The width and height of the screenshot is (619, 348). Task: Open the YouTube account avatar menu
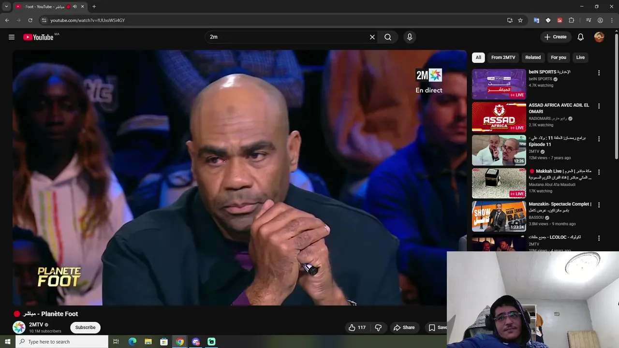click(x=599, y=37)
